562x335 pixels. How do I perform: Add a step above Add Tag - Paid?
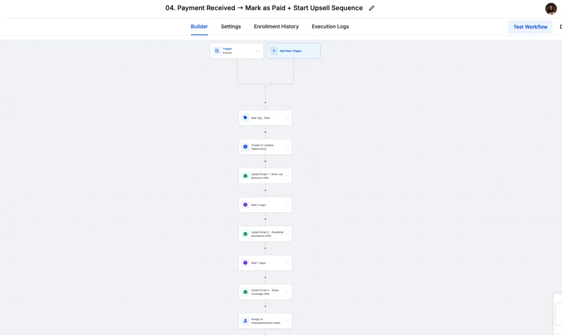[x=265, y=102]
